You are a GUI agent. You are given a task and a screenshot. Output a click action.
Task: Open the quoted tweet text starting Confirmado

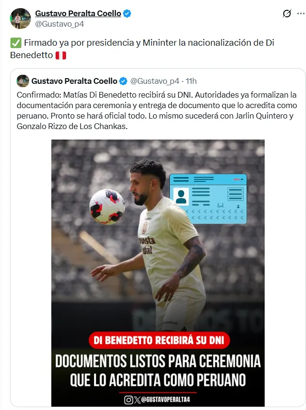pyautogui.click(x=157, y=110)
